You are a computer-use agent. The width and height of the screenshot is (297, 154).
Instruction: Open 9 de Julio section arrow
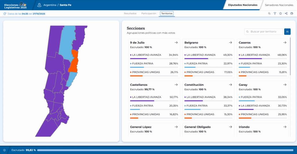176,43
